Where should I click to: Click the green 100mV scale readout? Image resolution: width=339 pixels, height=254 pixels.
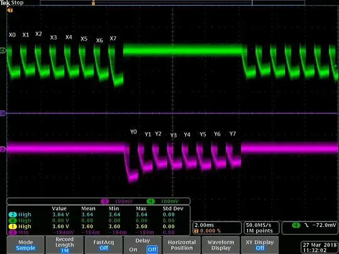tap(169, 201)
